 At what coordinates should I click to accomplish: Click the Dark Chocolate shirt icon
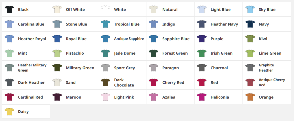[105, 82]
